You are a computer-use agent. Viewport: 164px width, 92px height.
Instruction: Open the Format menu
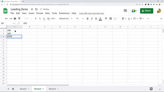coord(39,13)
